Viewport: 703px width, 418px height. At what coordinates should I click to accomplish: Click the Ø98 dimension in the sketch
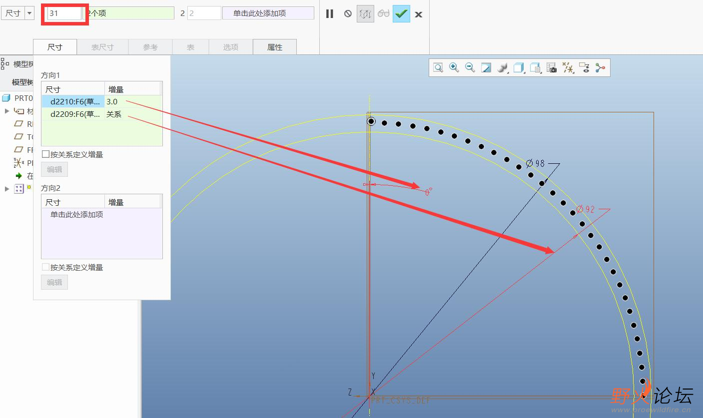click(x=535, y=163)
